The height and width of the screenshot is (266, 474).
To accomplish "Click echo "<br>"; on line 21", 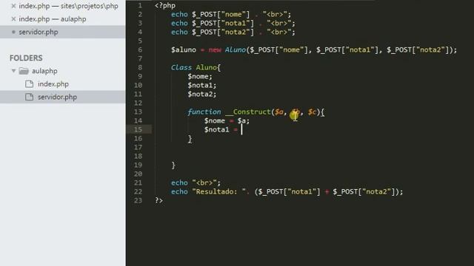I will coord(196,183).
